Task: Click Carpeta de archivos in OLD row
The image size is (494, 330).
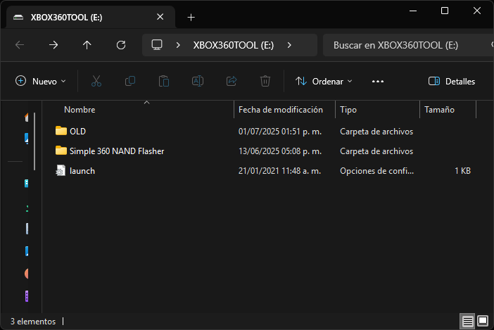Action: tap(376, 132)
